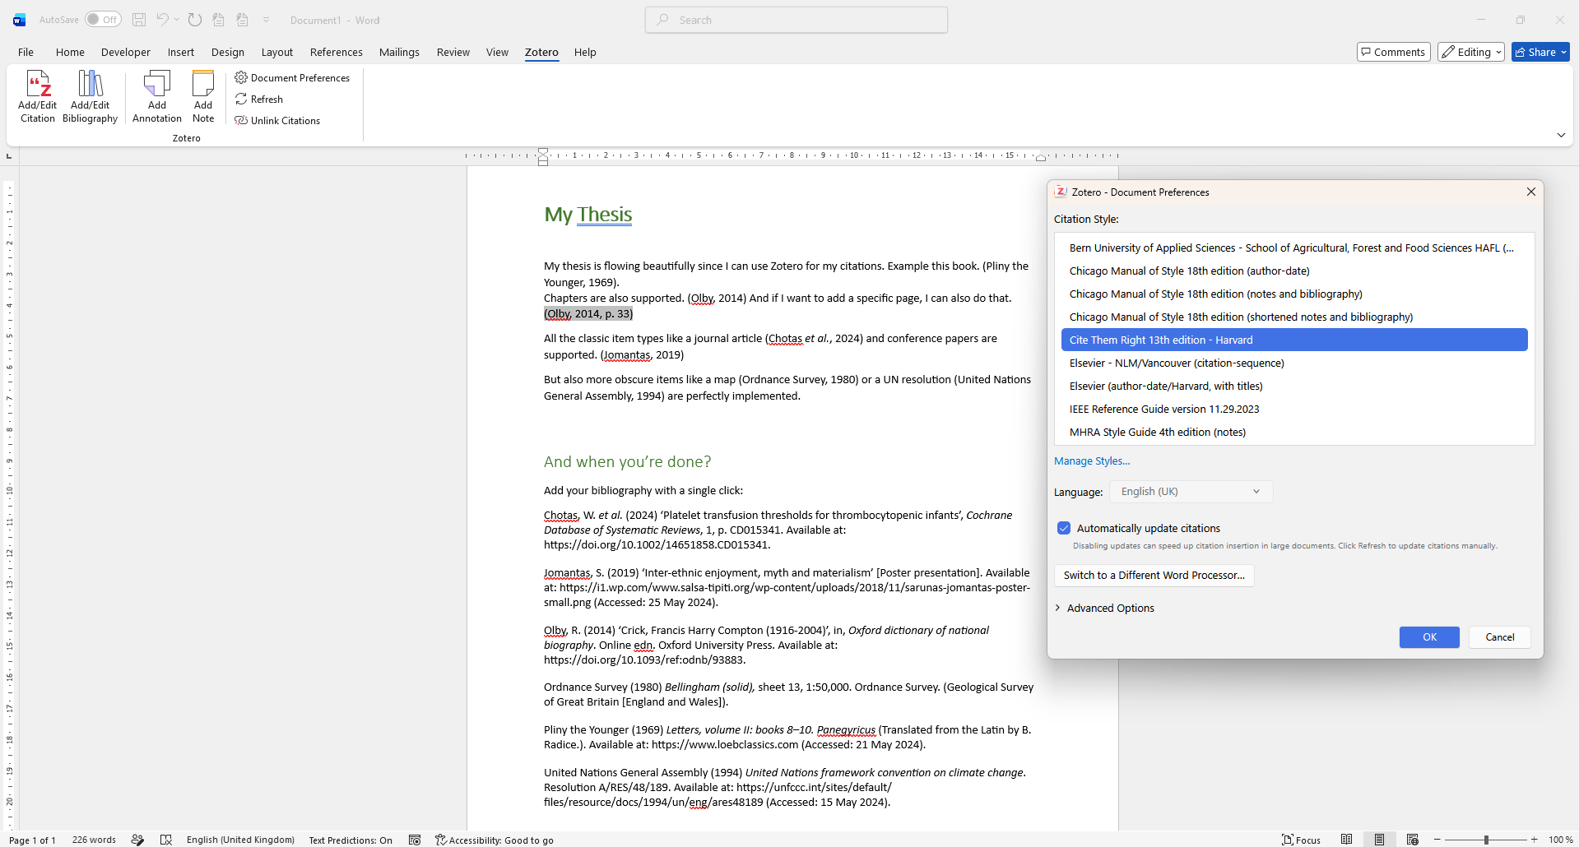Click the Add Annotation icon

pyautogui.click(x=156, y=96)
